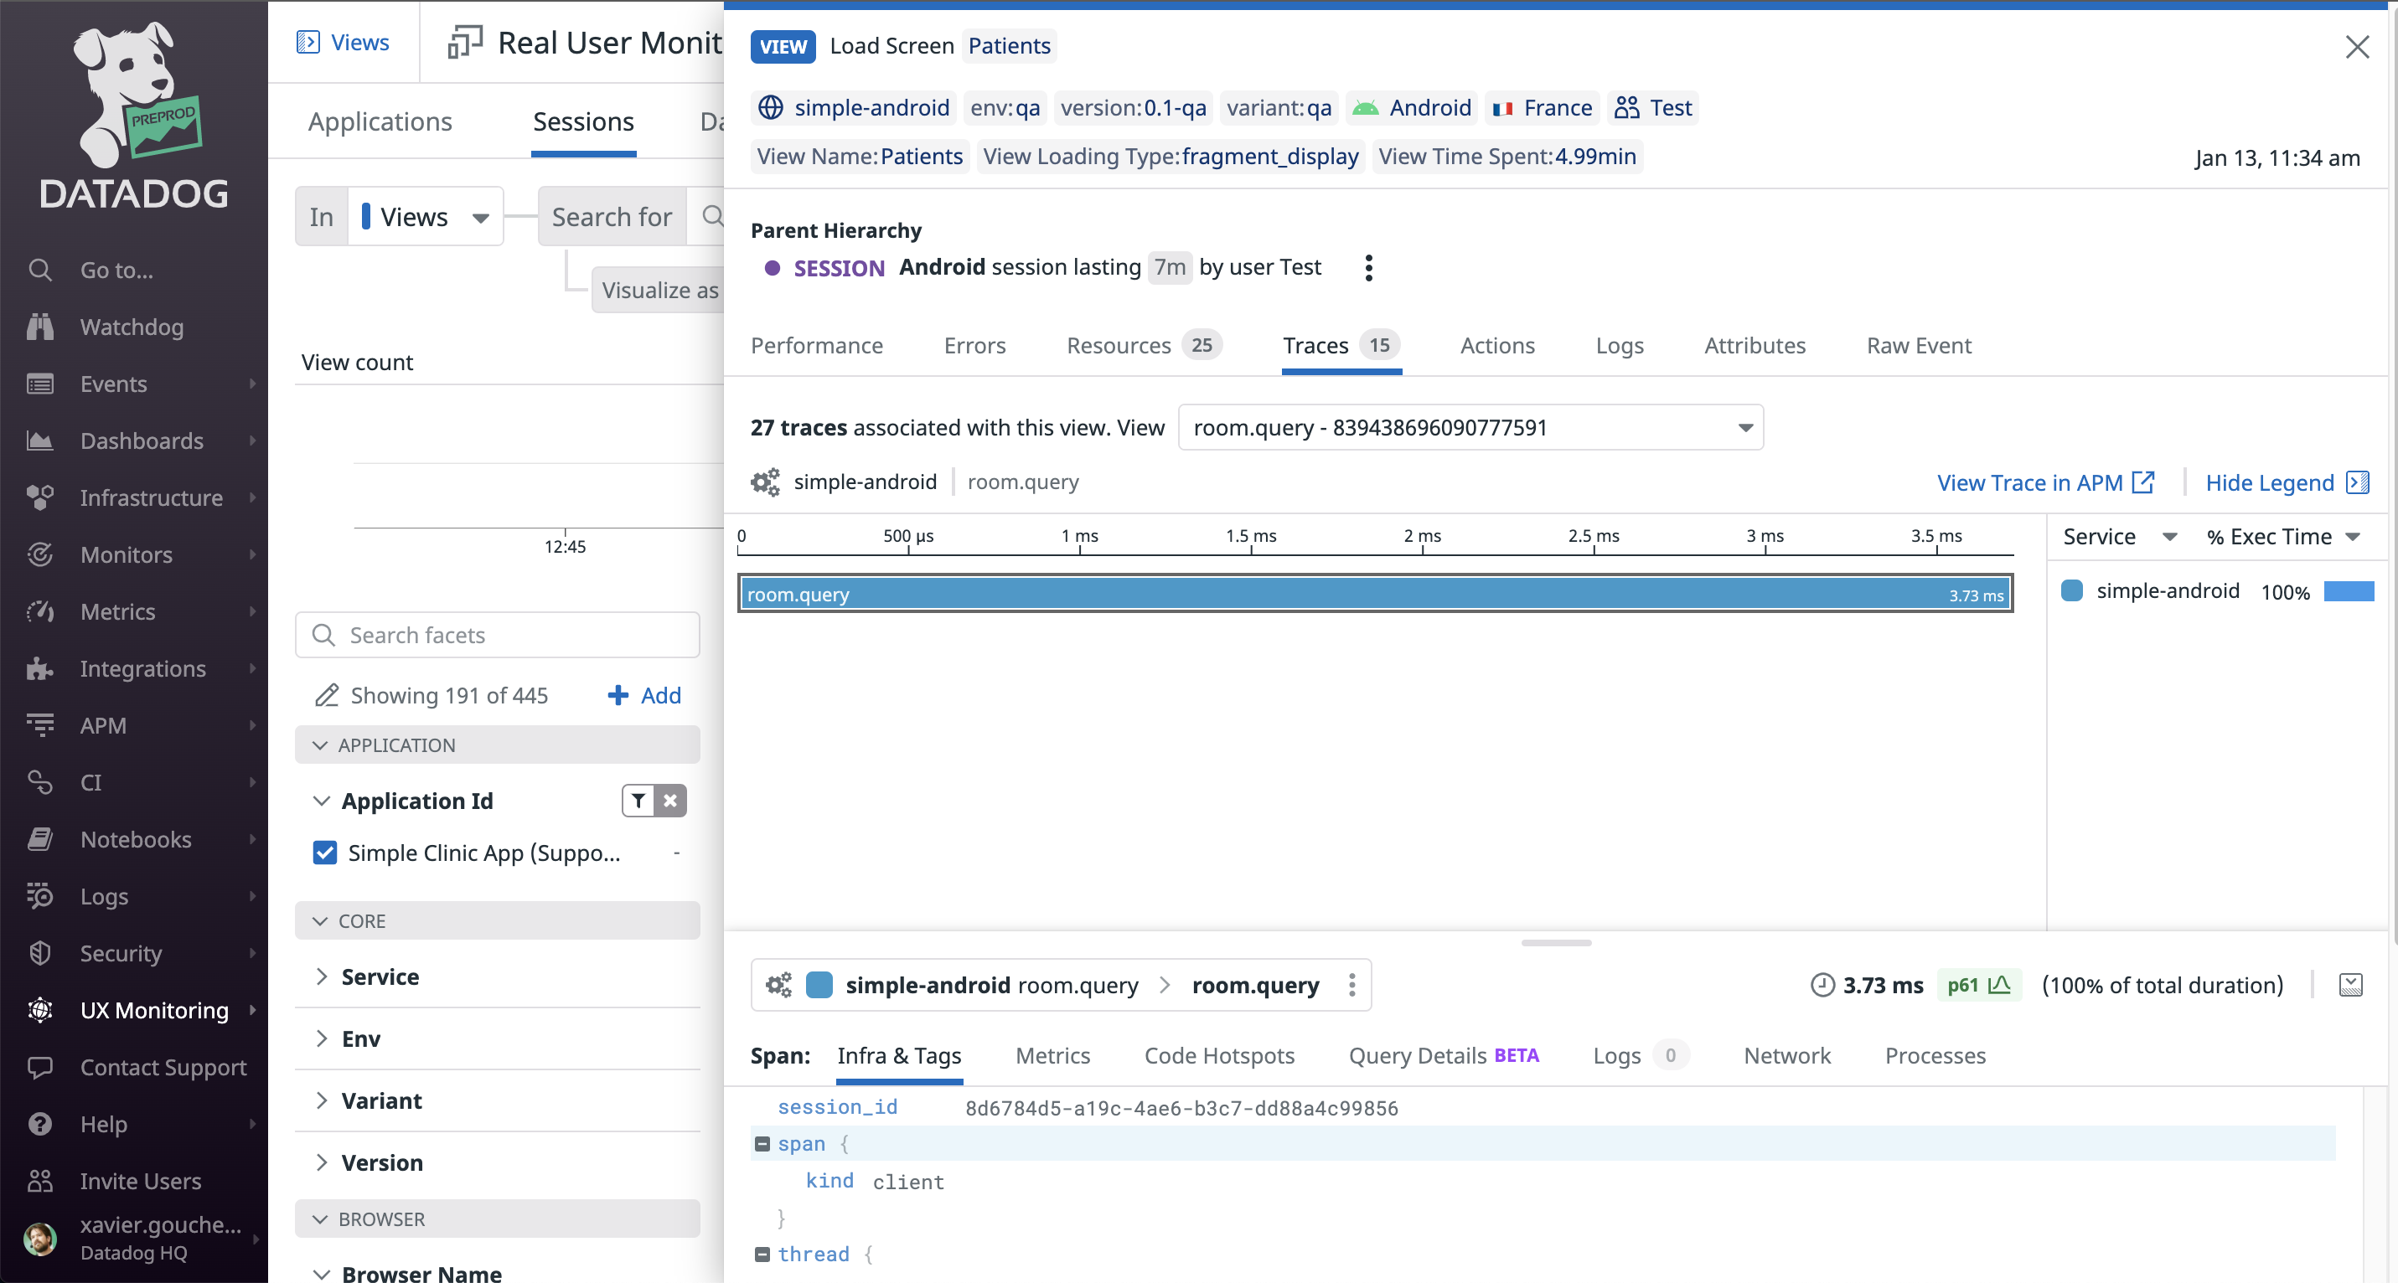Open Dashboards from the sidebar icon
The image size is (2398, 1283).
(41, 440)
